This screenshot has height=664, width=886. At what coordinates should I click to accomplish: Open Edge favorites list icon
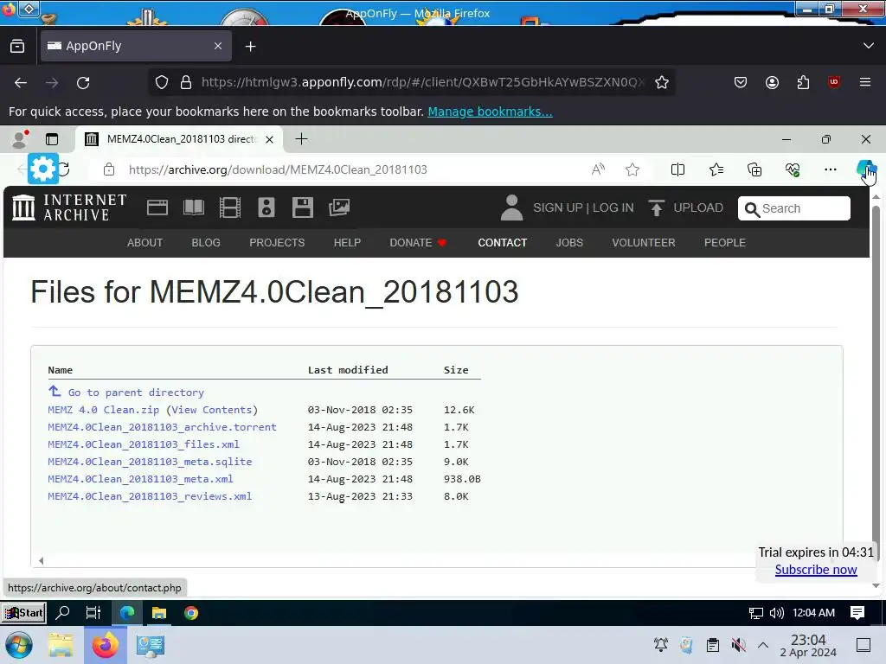716,169
